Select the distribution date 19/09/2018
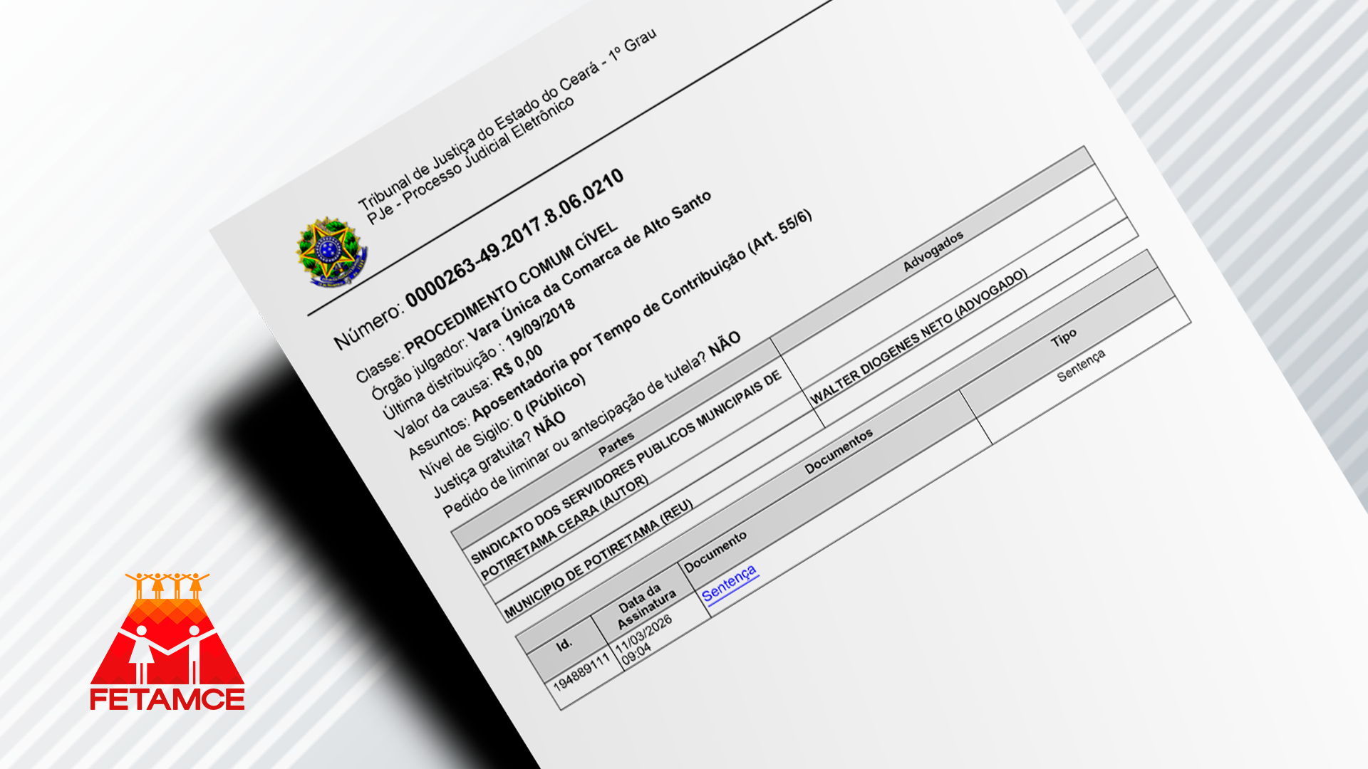This screenshot has height=769, width=1368. point(540,323)
